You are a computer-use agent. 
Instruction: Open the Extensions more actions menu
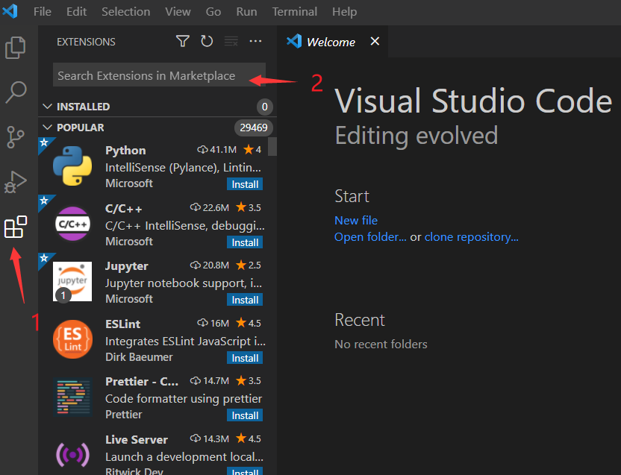point(255,41)
